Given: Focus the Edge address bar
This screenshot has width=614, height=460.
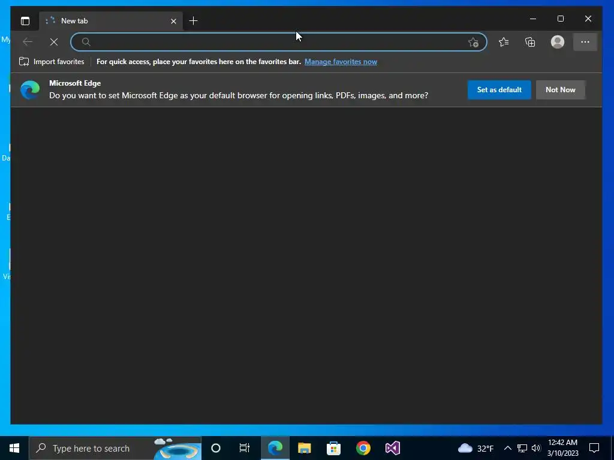Looking at the screenshot, I should click(279, 42).
